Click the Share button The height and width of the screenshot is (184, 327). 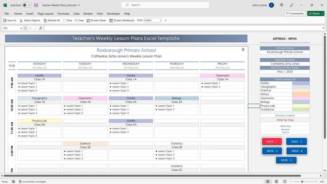click(314, 13)
